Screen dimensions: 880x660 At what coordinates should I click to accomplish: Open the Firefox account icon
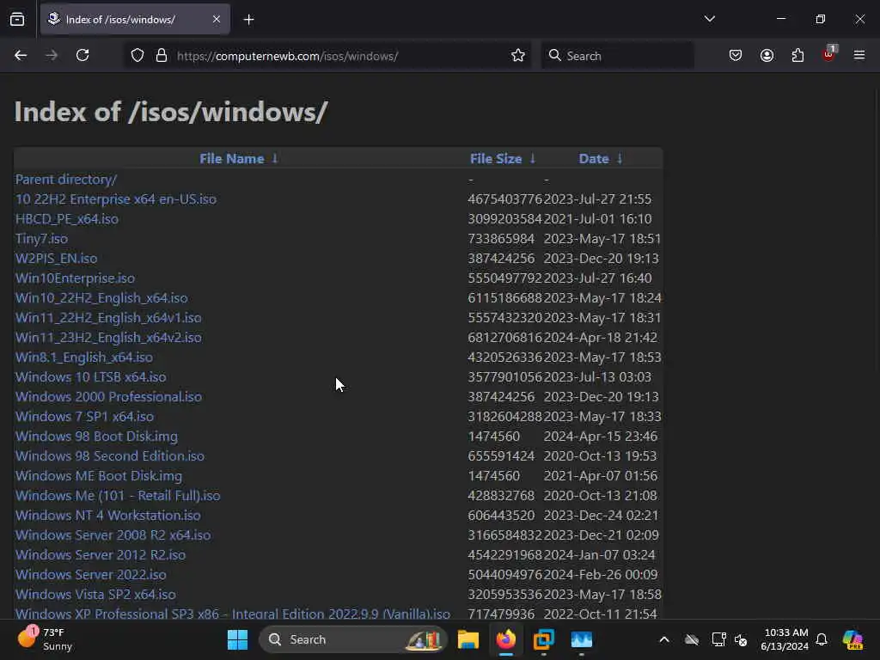coord(767,56)
